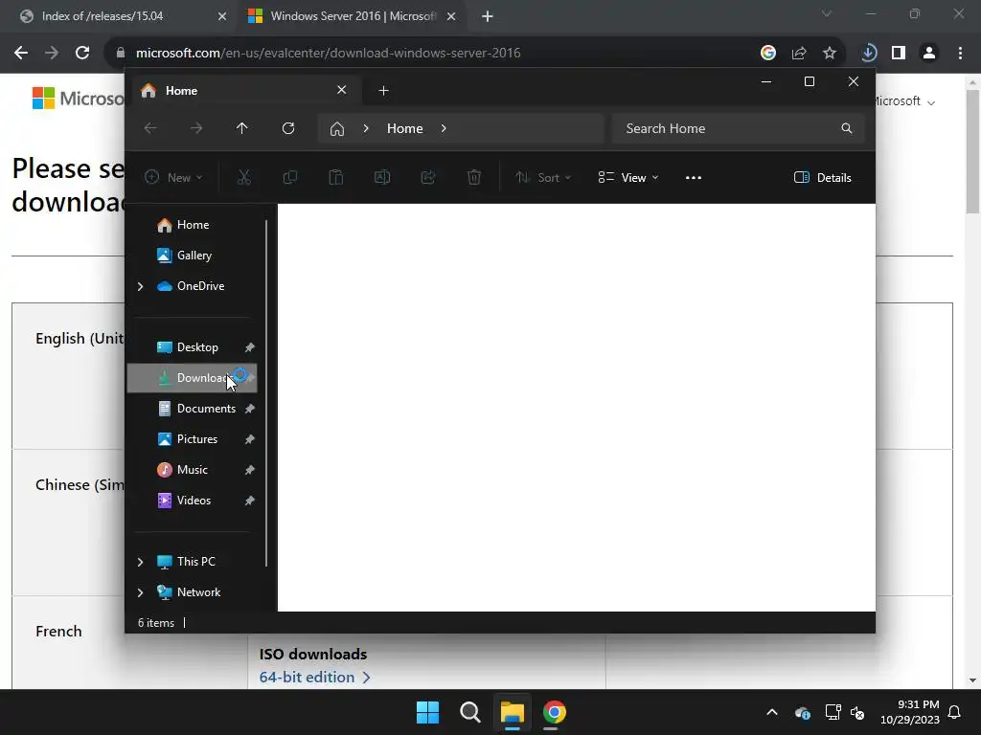Go up one folder level
The height and width of the screenshot is (735, 981).
(242, 128)
